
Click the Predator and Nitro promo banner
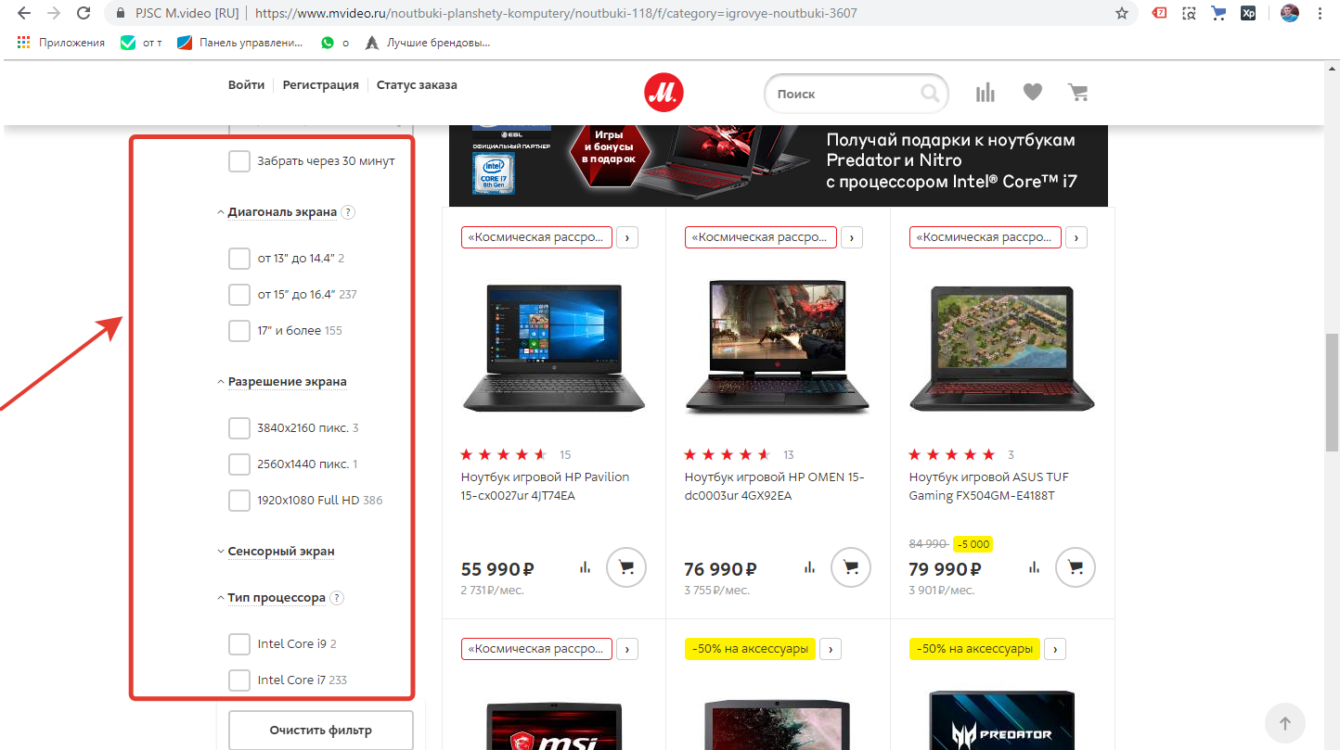coord(779,165)
